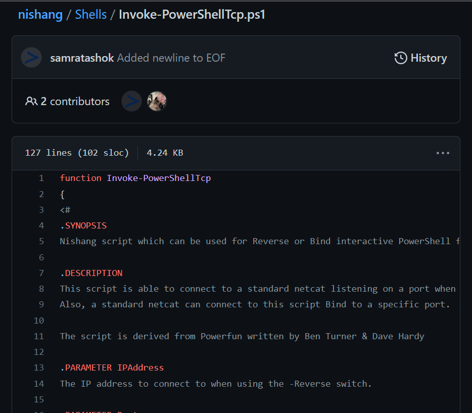Image resolution: width=472 pixels, height=413 pixels.
Task: Open the three-dot file actions menu
Action: [443, 153]
